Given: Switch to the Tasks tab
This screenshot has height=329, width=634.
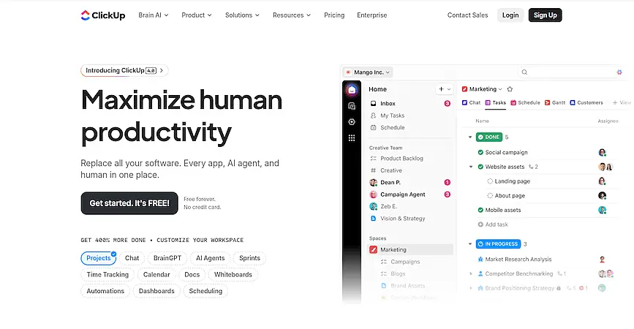Looking at the screenshot, I should tap(495, 102).
